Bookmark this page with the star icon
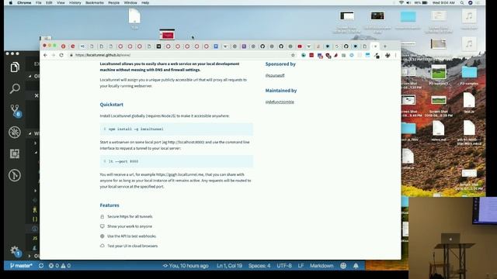 [293, 55]
